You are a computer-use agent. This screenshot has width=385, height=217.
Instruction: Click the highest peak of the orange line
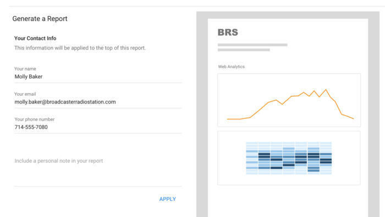pos(326,90)
